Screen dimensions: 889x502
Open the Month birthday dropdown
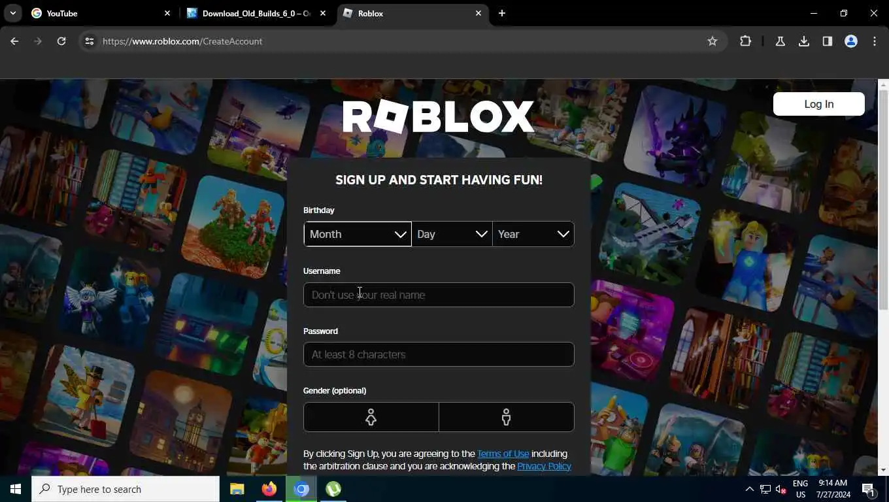(358, 234)
